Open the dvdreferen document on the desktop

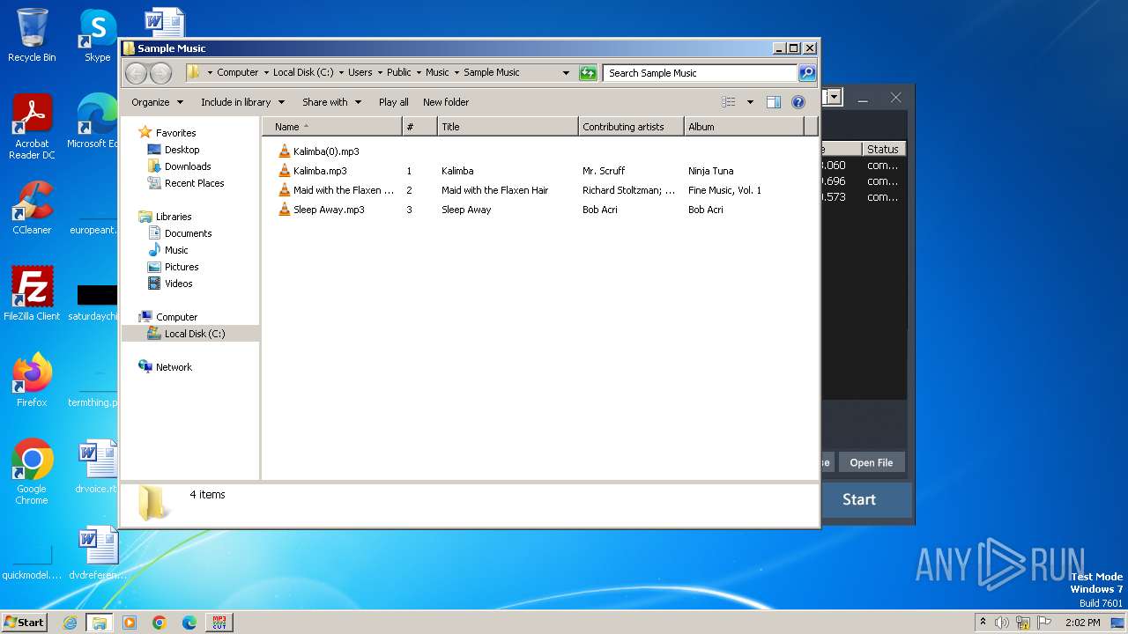(97, 552)
